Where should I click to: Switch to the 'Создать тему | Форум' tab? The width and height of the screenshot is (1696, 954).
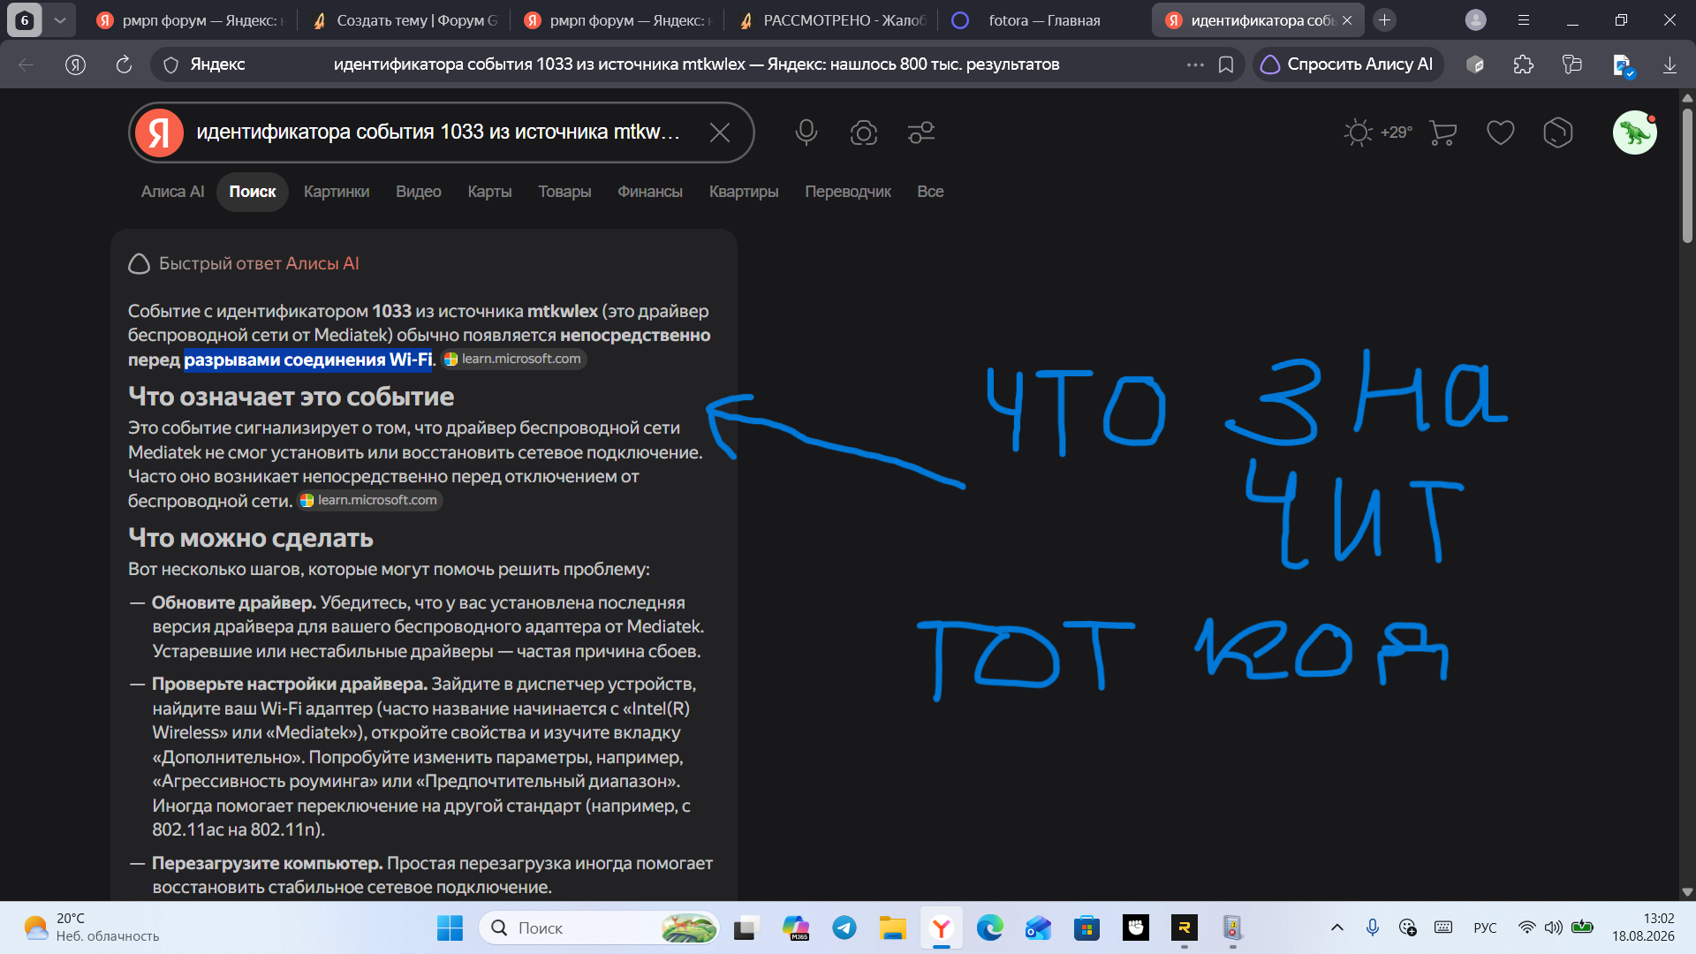pos(405,20)
